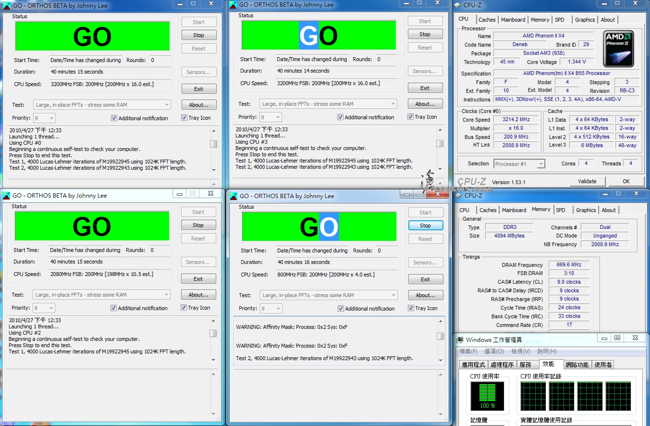The height and width of the screenshot is (426, 650).
Task: Open the Test dropdown in the 800MHz ORTHOS window
Action: point(329,295)
